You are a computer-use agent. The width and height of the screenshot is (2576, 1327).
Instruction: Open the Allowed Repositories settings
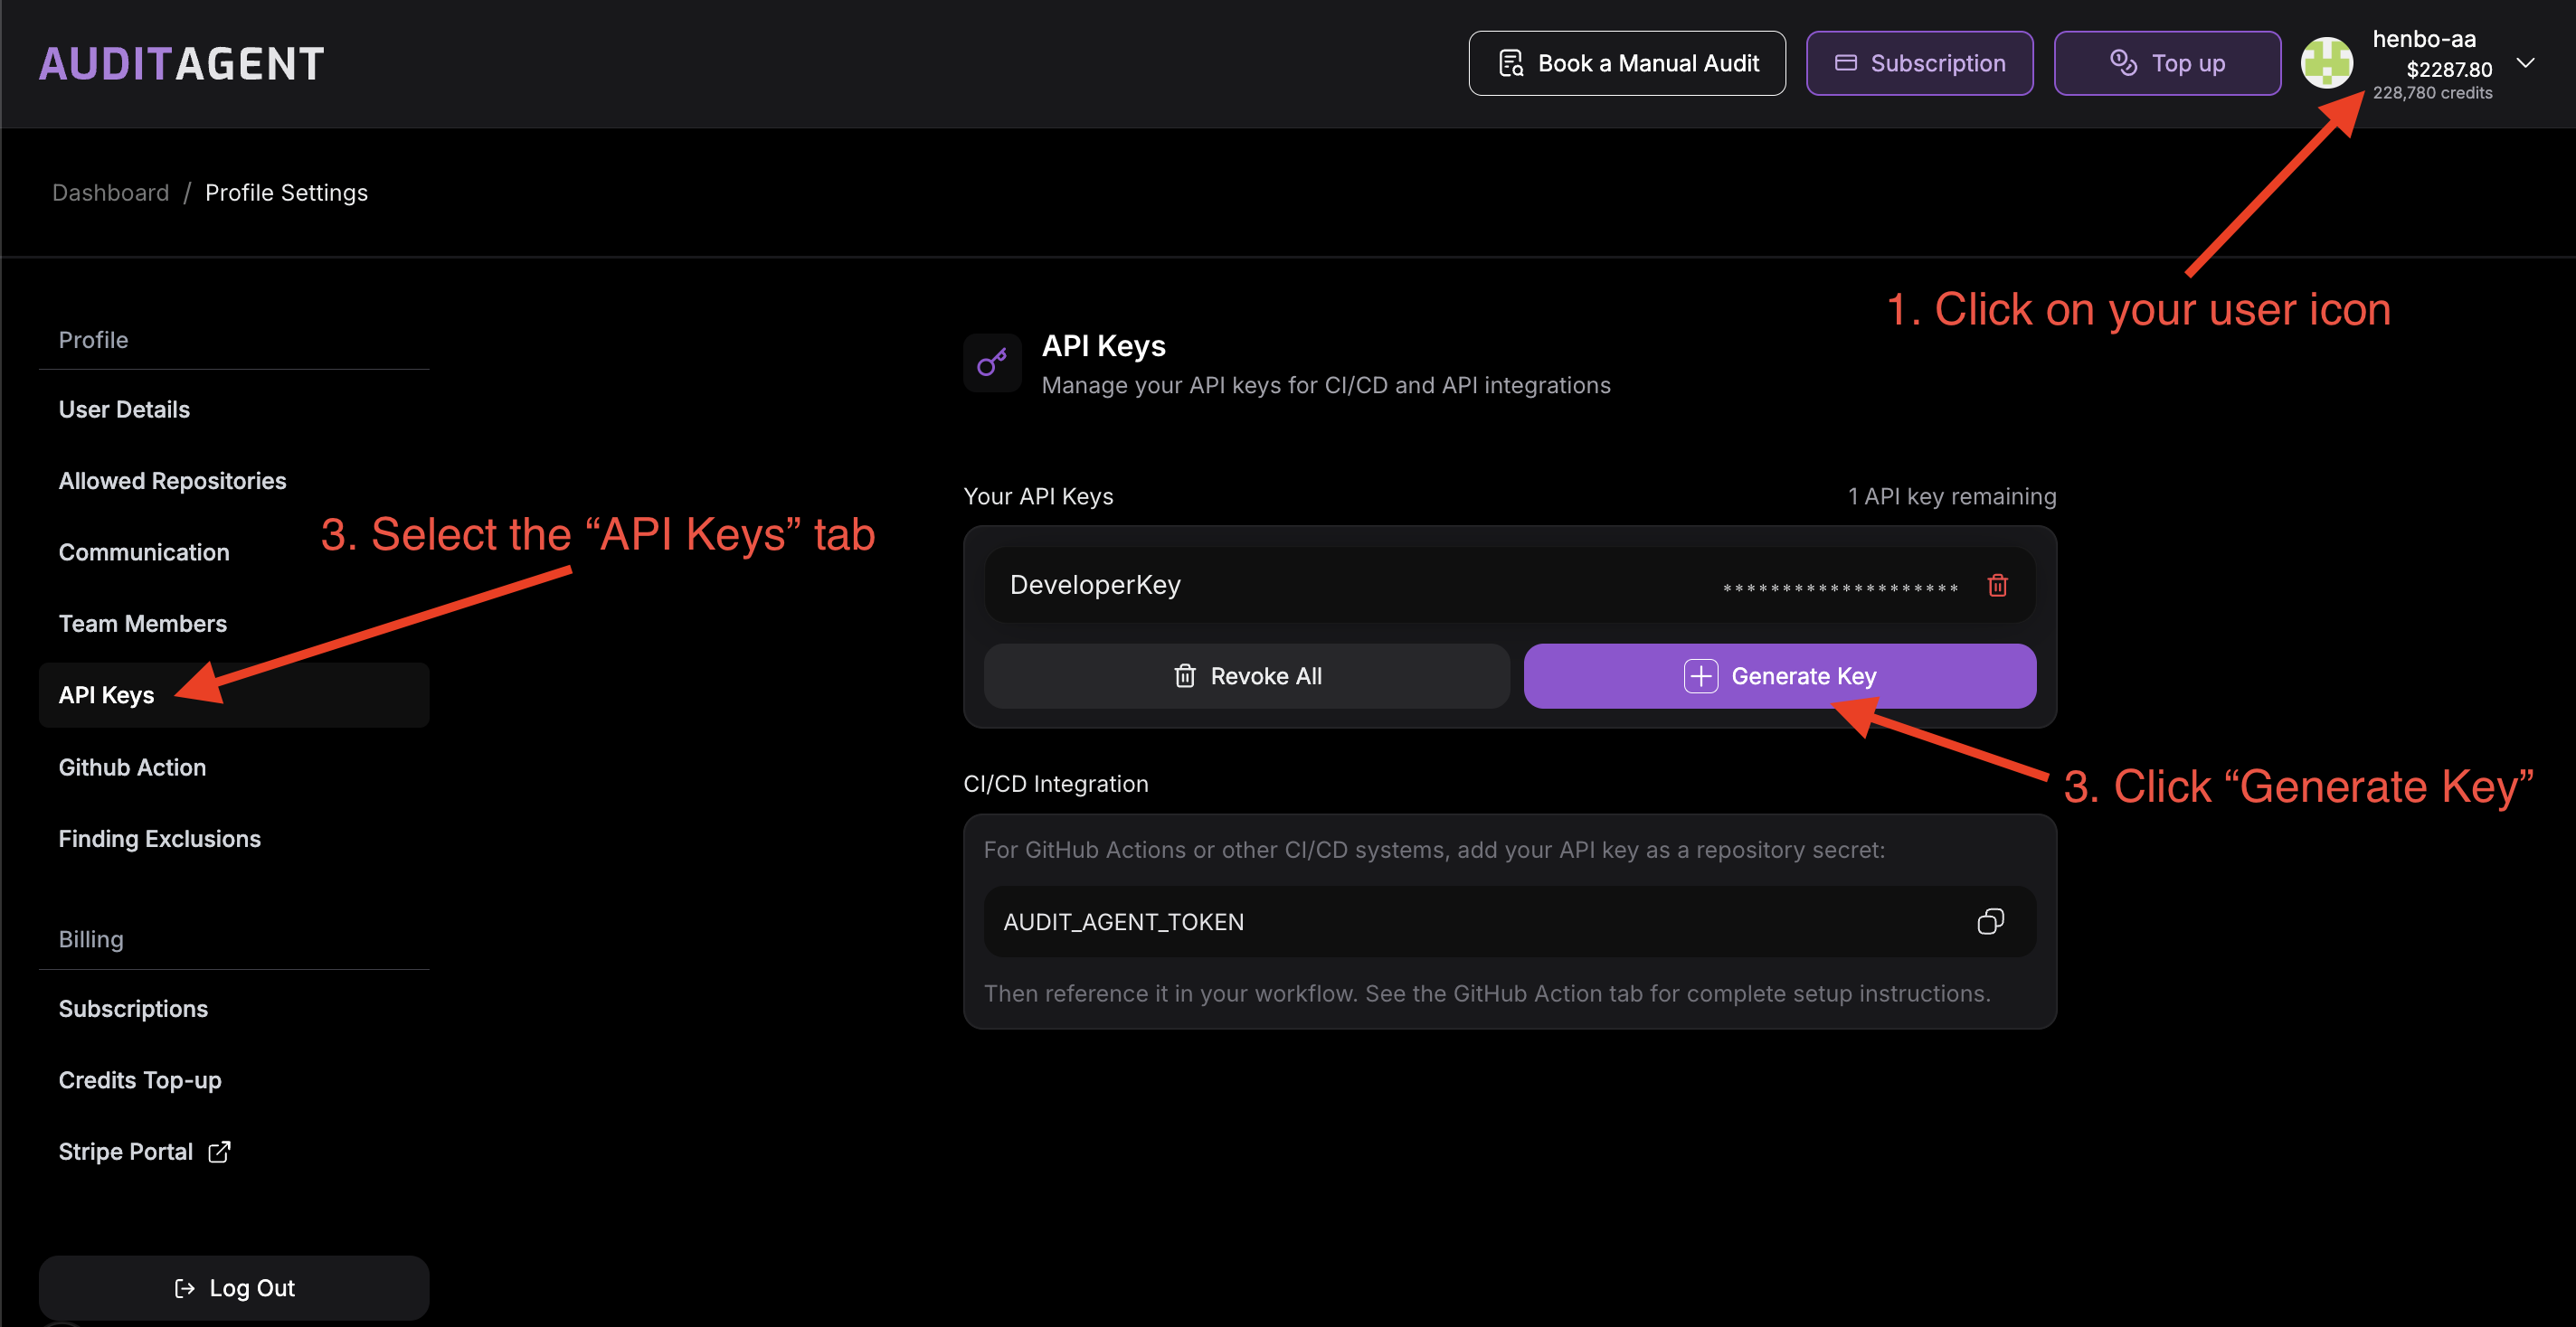tap(171, 480)
